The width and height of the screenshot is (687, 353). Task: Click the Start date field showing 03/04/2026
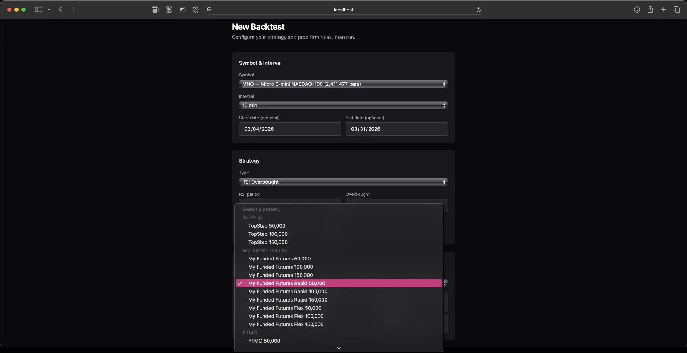point(290,129)
